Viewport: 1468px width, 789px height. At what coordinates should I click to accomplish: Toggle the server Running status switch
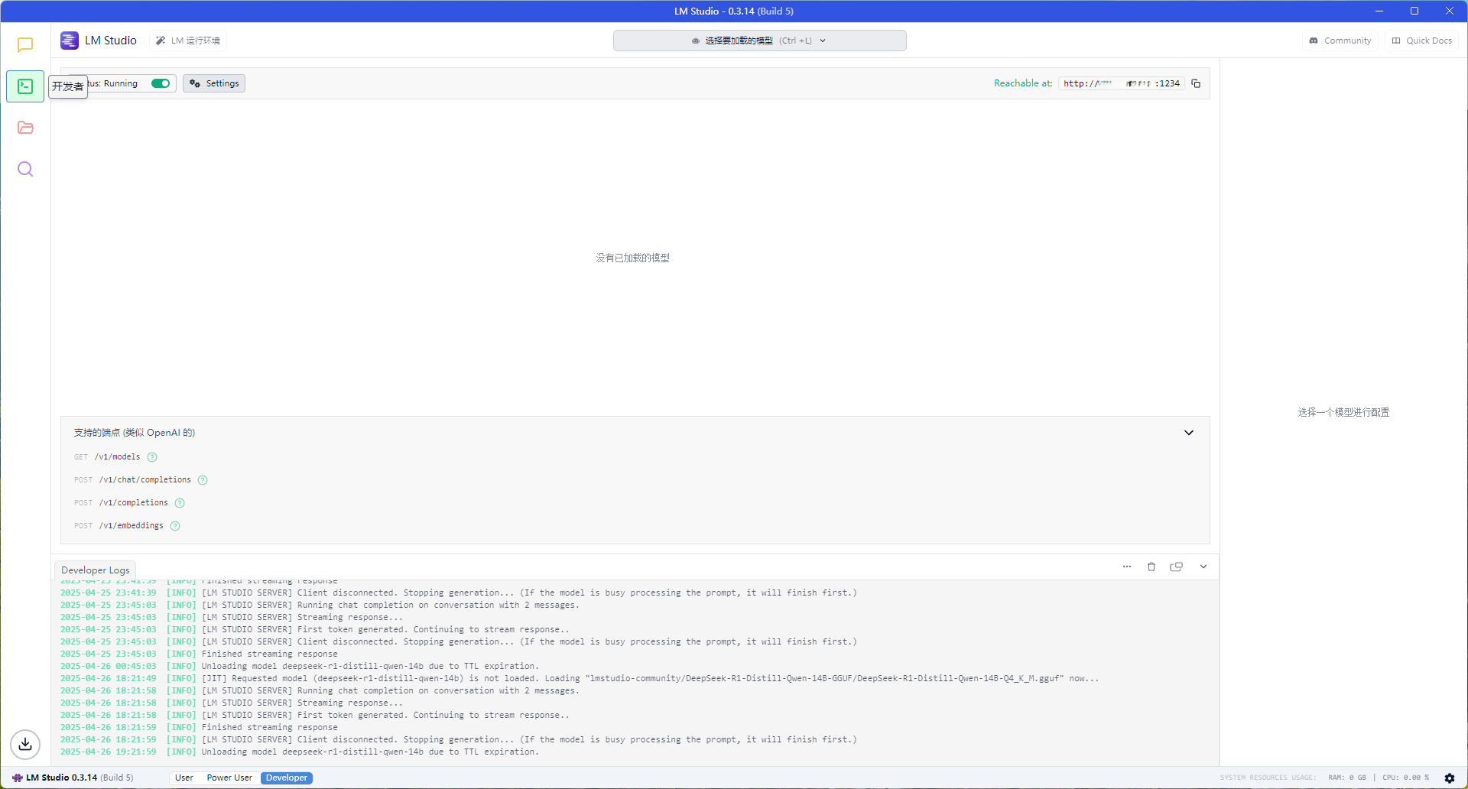[x=160, y=83]
